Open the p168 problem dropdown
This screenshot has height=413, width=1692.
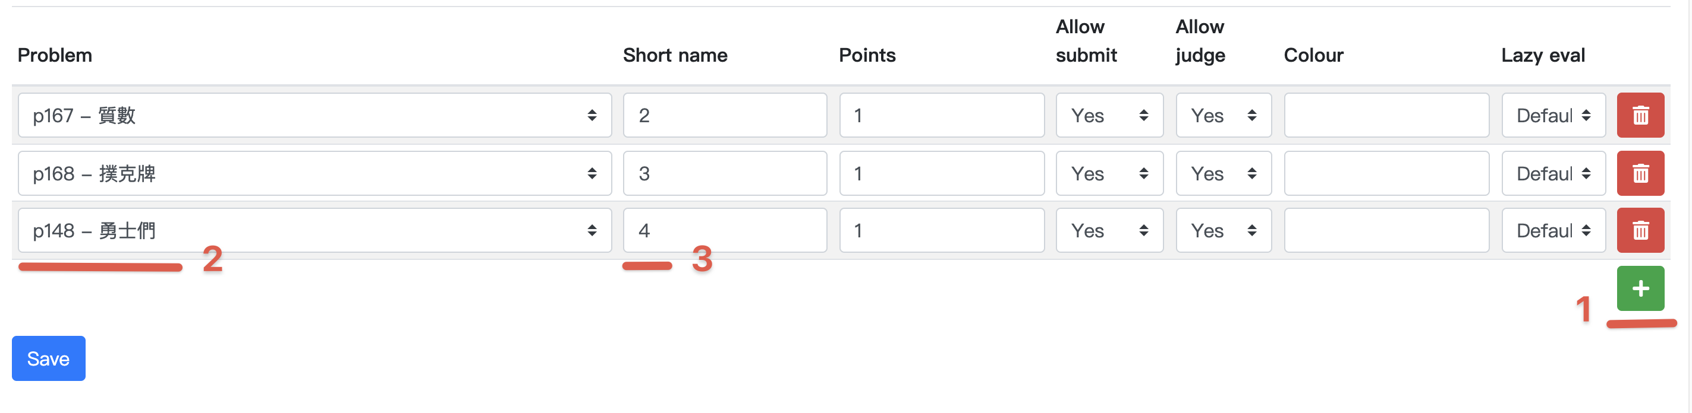(x=314, y=173)
